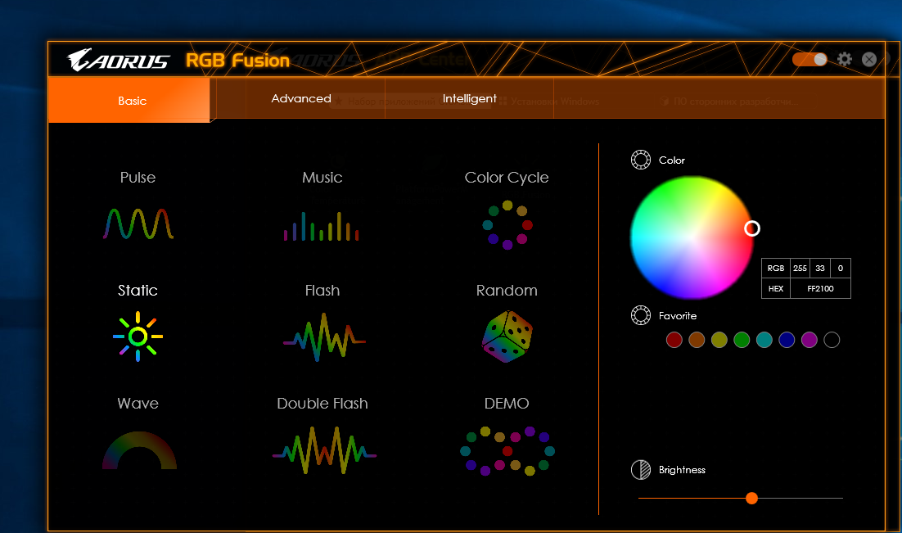The height and width of the screenshot is (533, 902).
Task: Click the Brightness half-circle icon
Action: click(640, 470)
